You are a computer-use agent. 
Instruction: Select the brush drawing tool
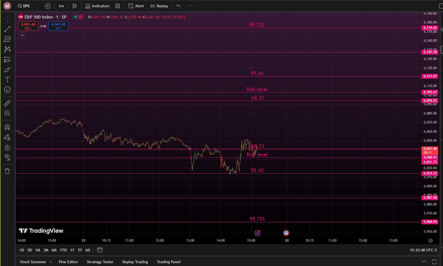coord(7,69)
